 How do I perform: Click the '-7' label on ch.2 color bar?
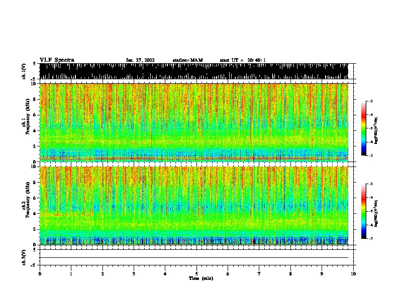point(370,239)
